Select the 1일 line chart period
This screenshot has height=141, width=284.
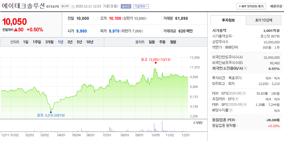pyautogui.click(x=25, y=42)
